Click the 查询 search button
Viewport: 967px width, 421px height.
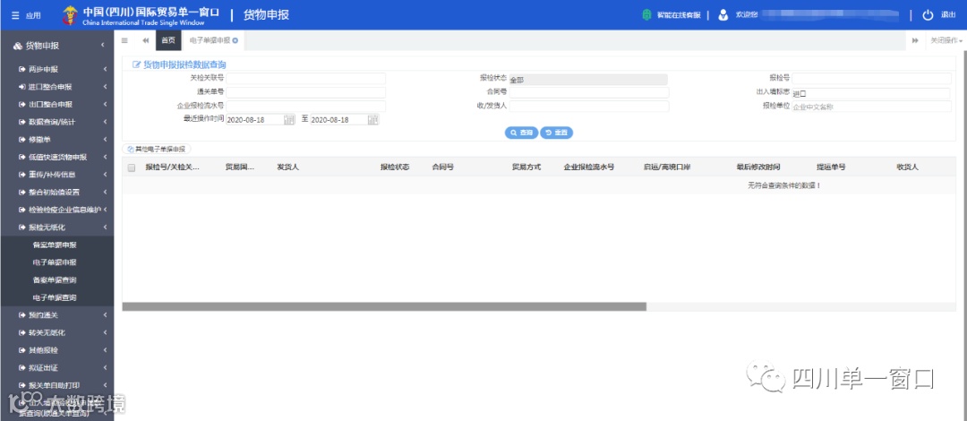tap(521, 133)
